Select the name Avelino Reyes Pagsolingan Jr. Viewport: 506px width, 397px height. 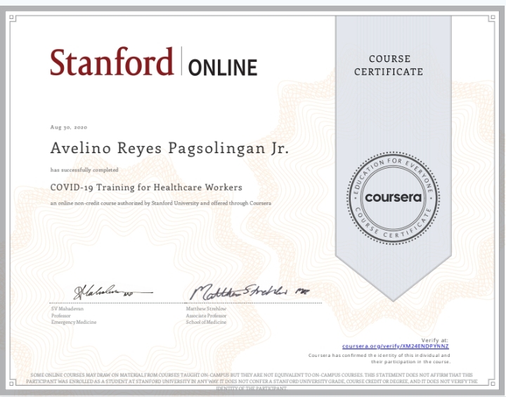click(x=169, y=148)
